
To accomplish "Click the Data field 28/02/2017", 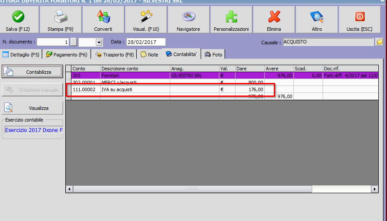I will click(146, 42).
